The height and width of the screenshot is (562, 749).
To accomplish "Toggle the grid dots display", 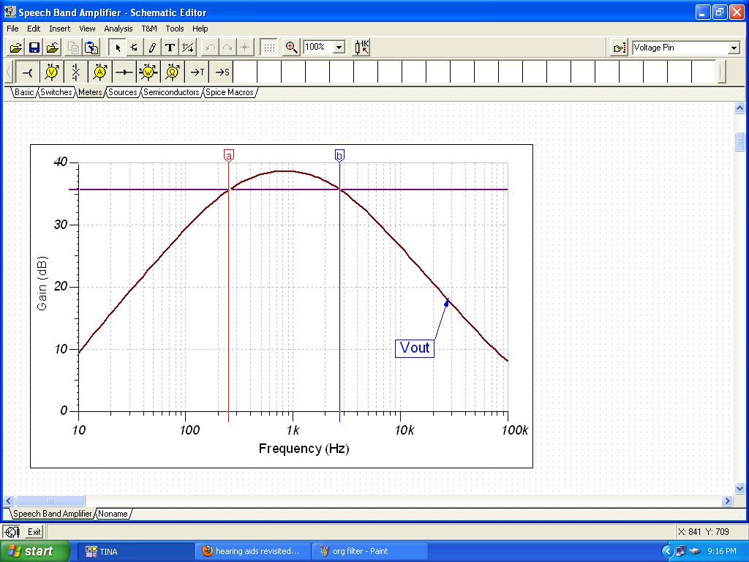I will [269, 48].
